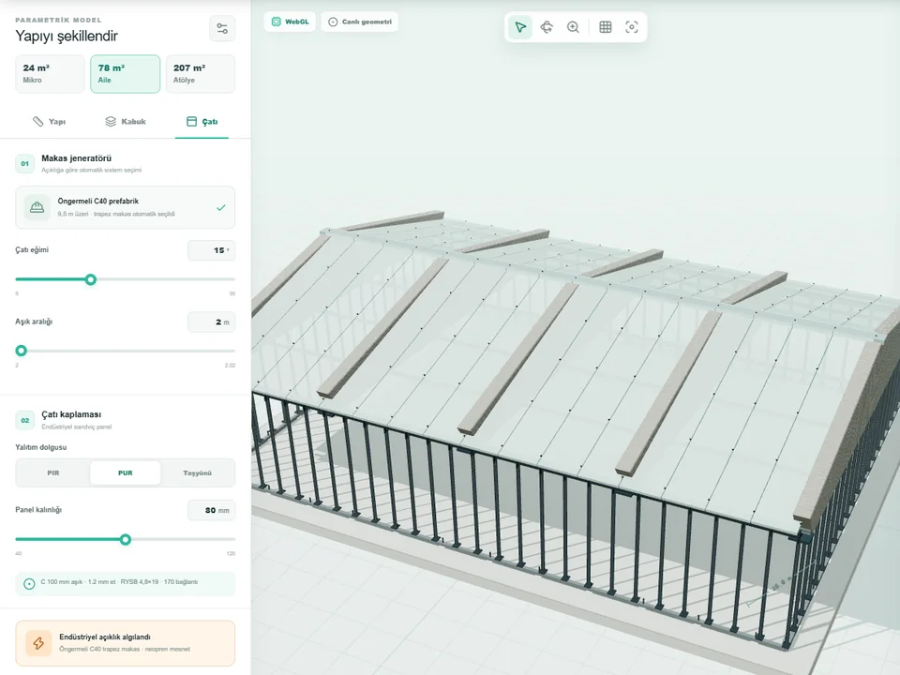Click the Makas jeneratörü heading
The image size is (900, 675).
[x=76, y=158]
